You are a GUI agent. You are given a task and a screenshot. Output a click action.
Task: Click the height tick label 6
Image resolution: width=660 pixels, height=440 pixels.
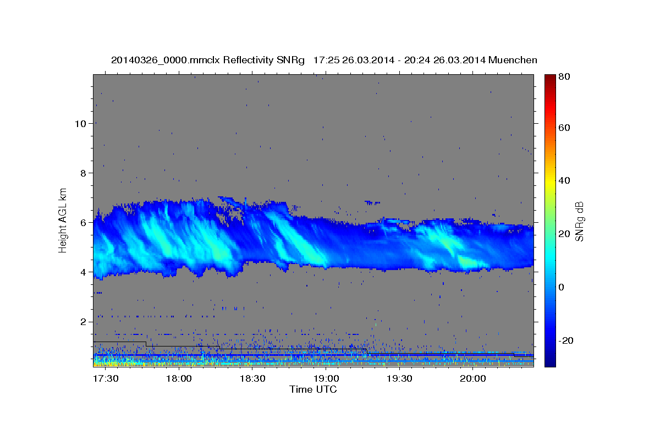coord(82,222)
